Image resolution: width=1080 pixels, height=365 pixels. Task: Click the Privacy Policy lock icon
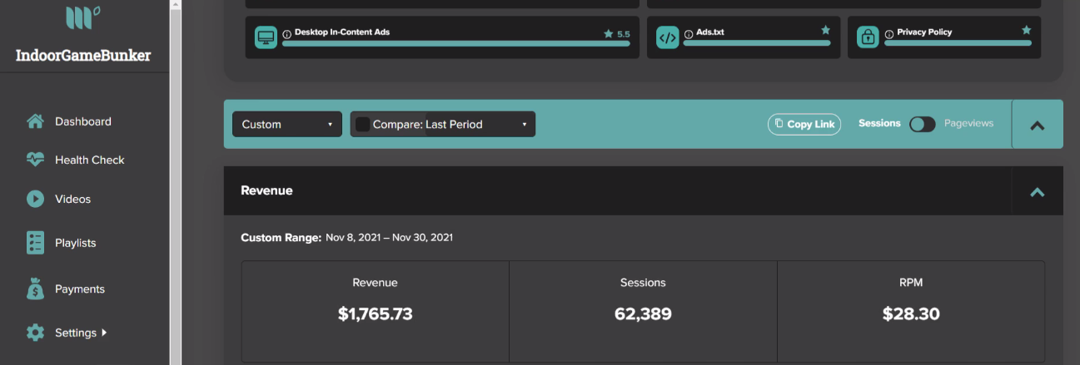[x=868, y=37]
